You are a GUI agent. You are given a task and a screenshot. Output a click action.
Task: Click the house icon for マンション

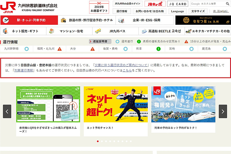pyautogui.click(x=51, y=31)
